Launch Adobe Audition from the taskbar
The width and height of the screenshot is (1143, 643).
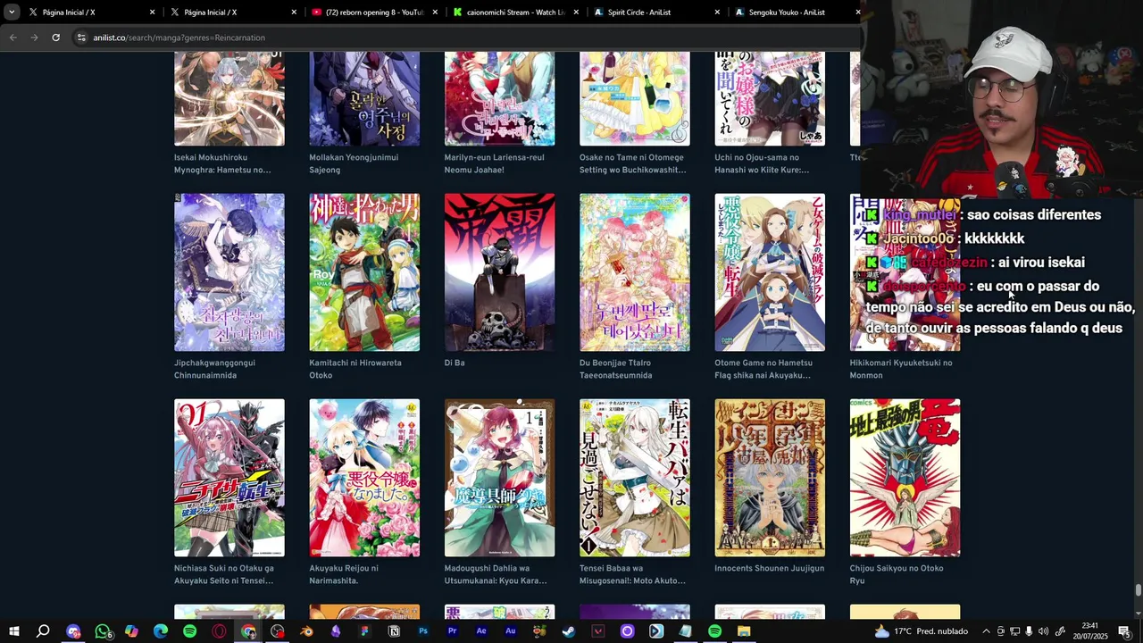(x=511, y=631)
